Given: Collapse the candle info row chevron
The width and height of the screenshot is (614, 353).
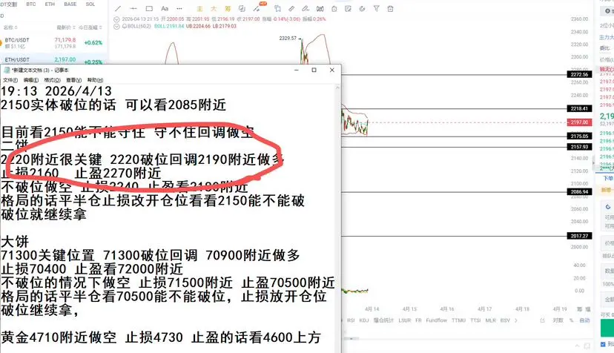Looking at the screenshot, I should click(116, 19).
